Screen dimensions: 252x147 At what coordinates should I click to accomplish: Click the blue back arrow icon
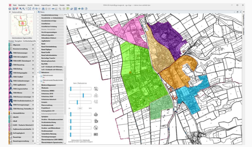click(36, 9)
